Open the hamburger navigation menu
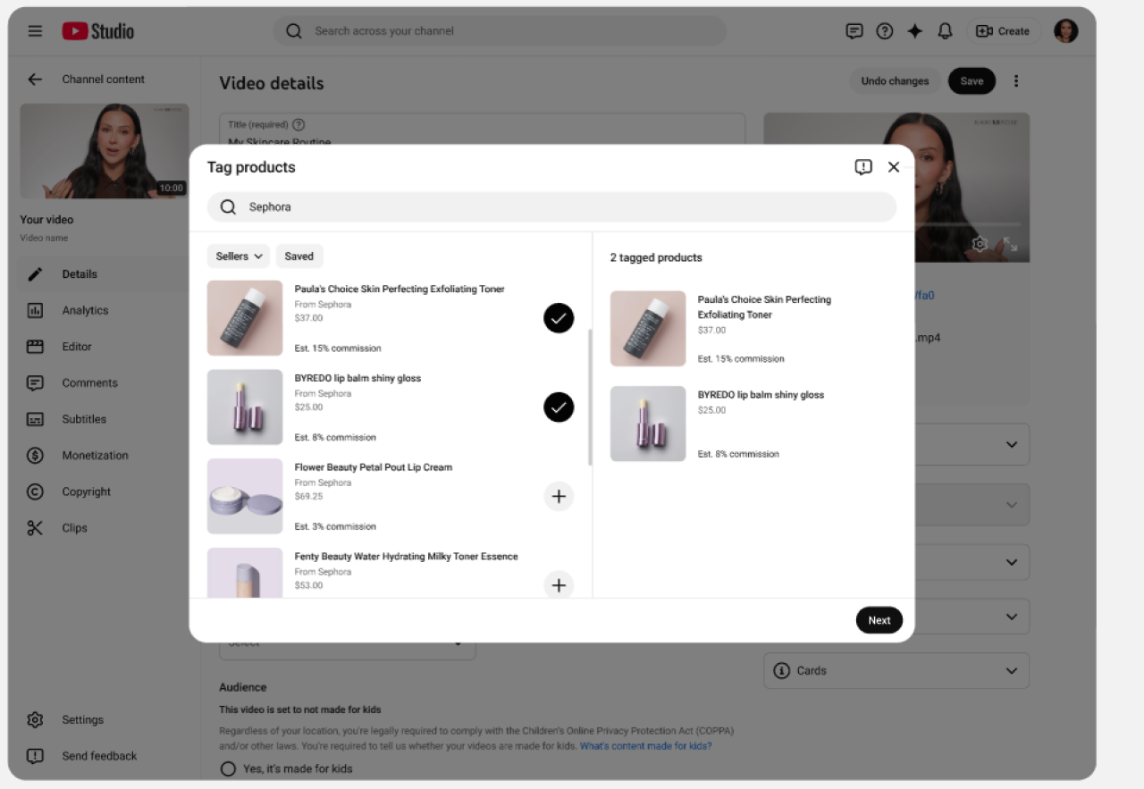1144x789 pixels. tap(35, 31)
